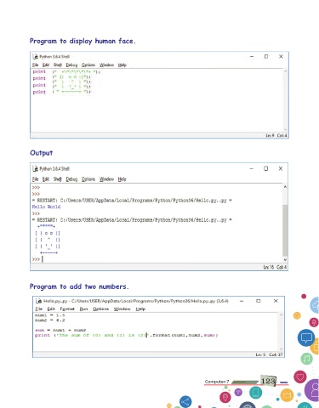Minimize the Hello.py.py editor window
Screen dimensions: 319x408
click(x=242, y=301)
